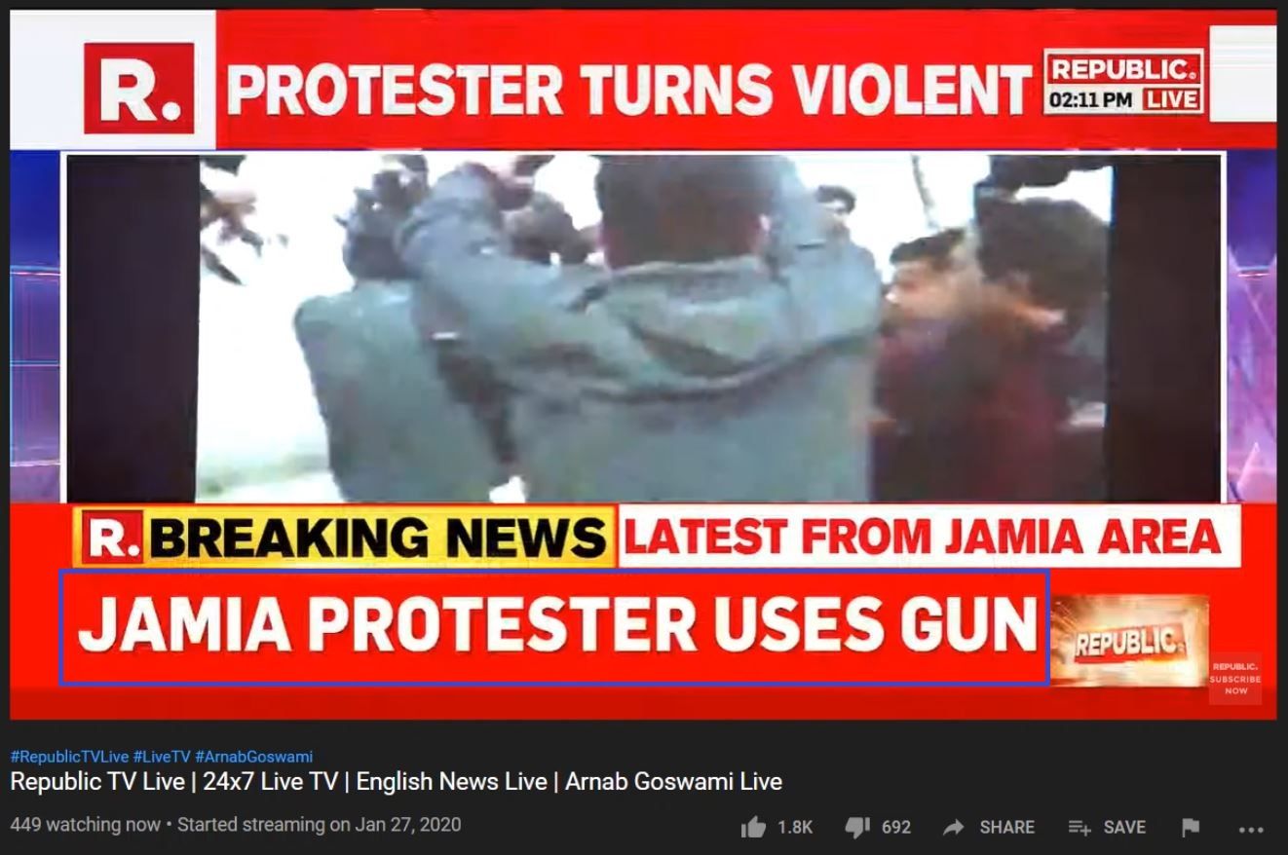
Task: Report the video using the flag icon
Action: click(x=1190, y=827)
